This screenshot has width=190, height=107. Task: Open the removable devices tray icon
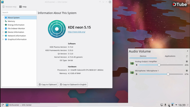165,105
